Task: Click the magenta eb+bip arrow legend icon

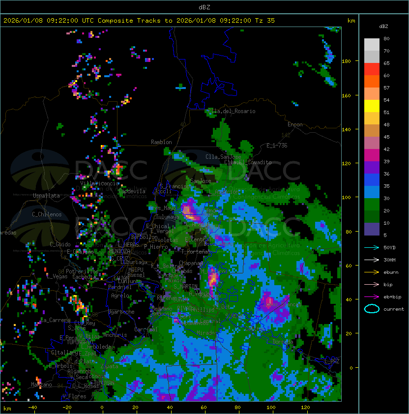Action: point(372,297)
